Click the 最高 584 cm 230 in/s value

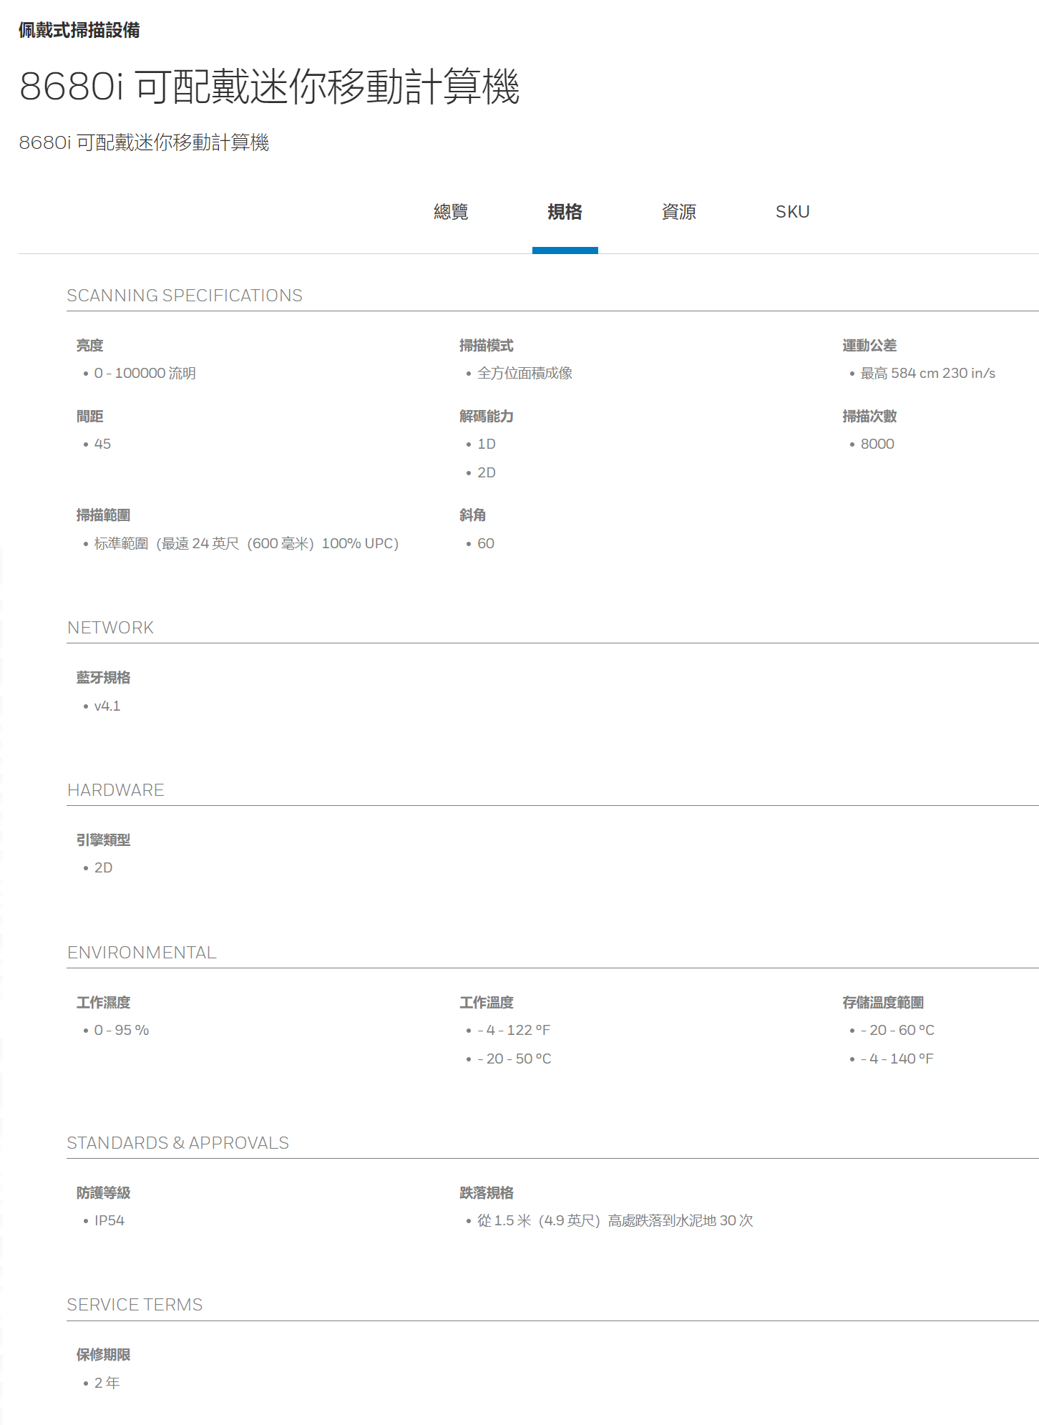coord(927,374)
